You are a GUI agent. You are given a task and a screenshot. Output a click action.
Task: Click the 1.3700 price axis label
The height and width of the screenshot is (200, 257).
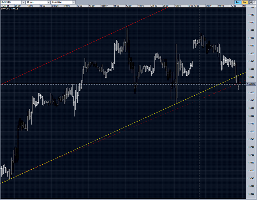pos(251,155)
